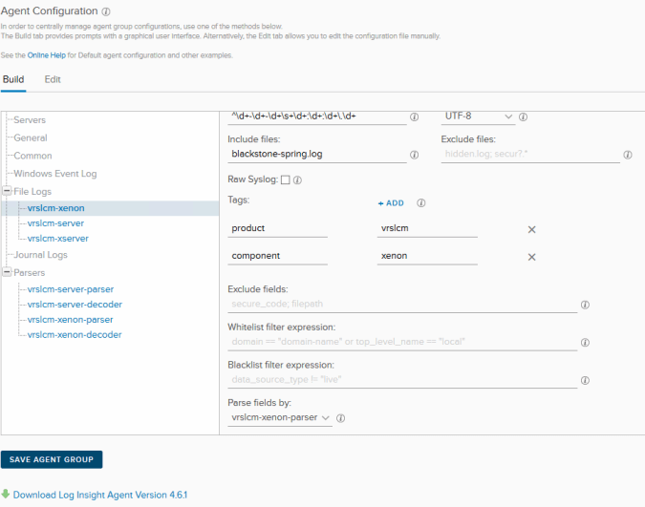The width and height of the screenshot is (645, 507).
Task: Collapse the Parsers tree node
Action: (7, 273)
